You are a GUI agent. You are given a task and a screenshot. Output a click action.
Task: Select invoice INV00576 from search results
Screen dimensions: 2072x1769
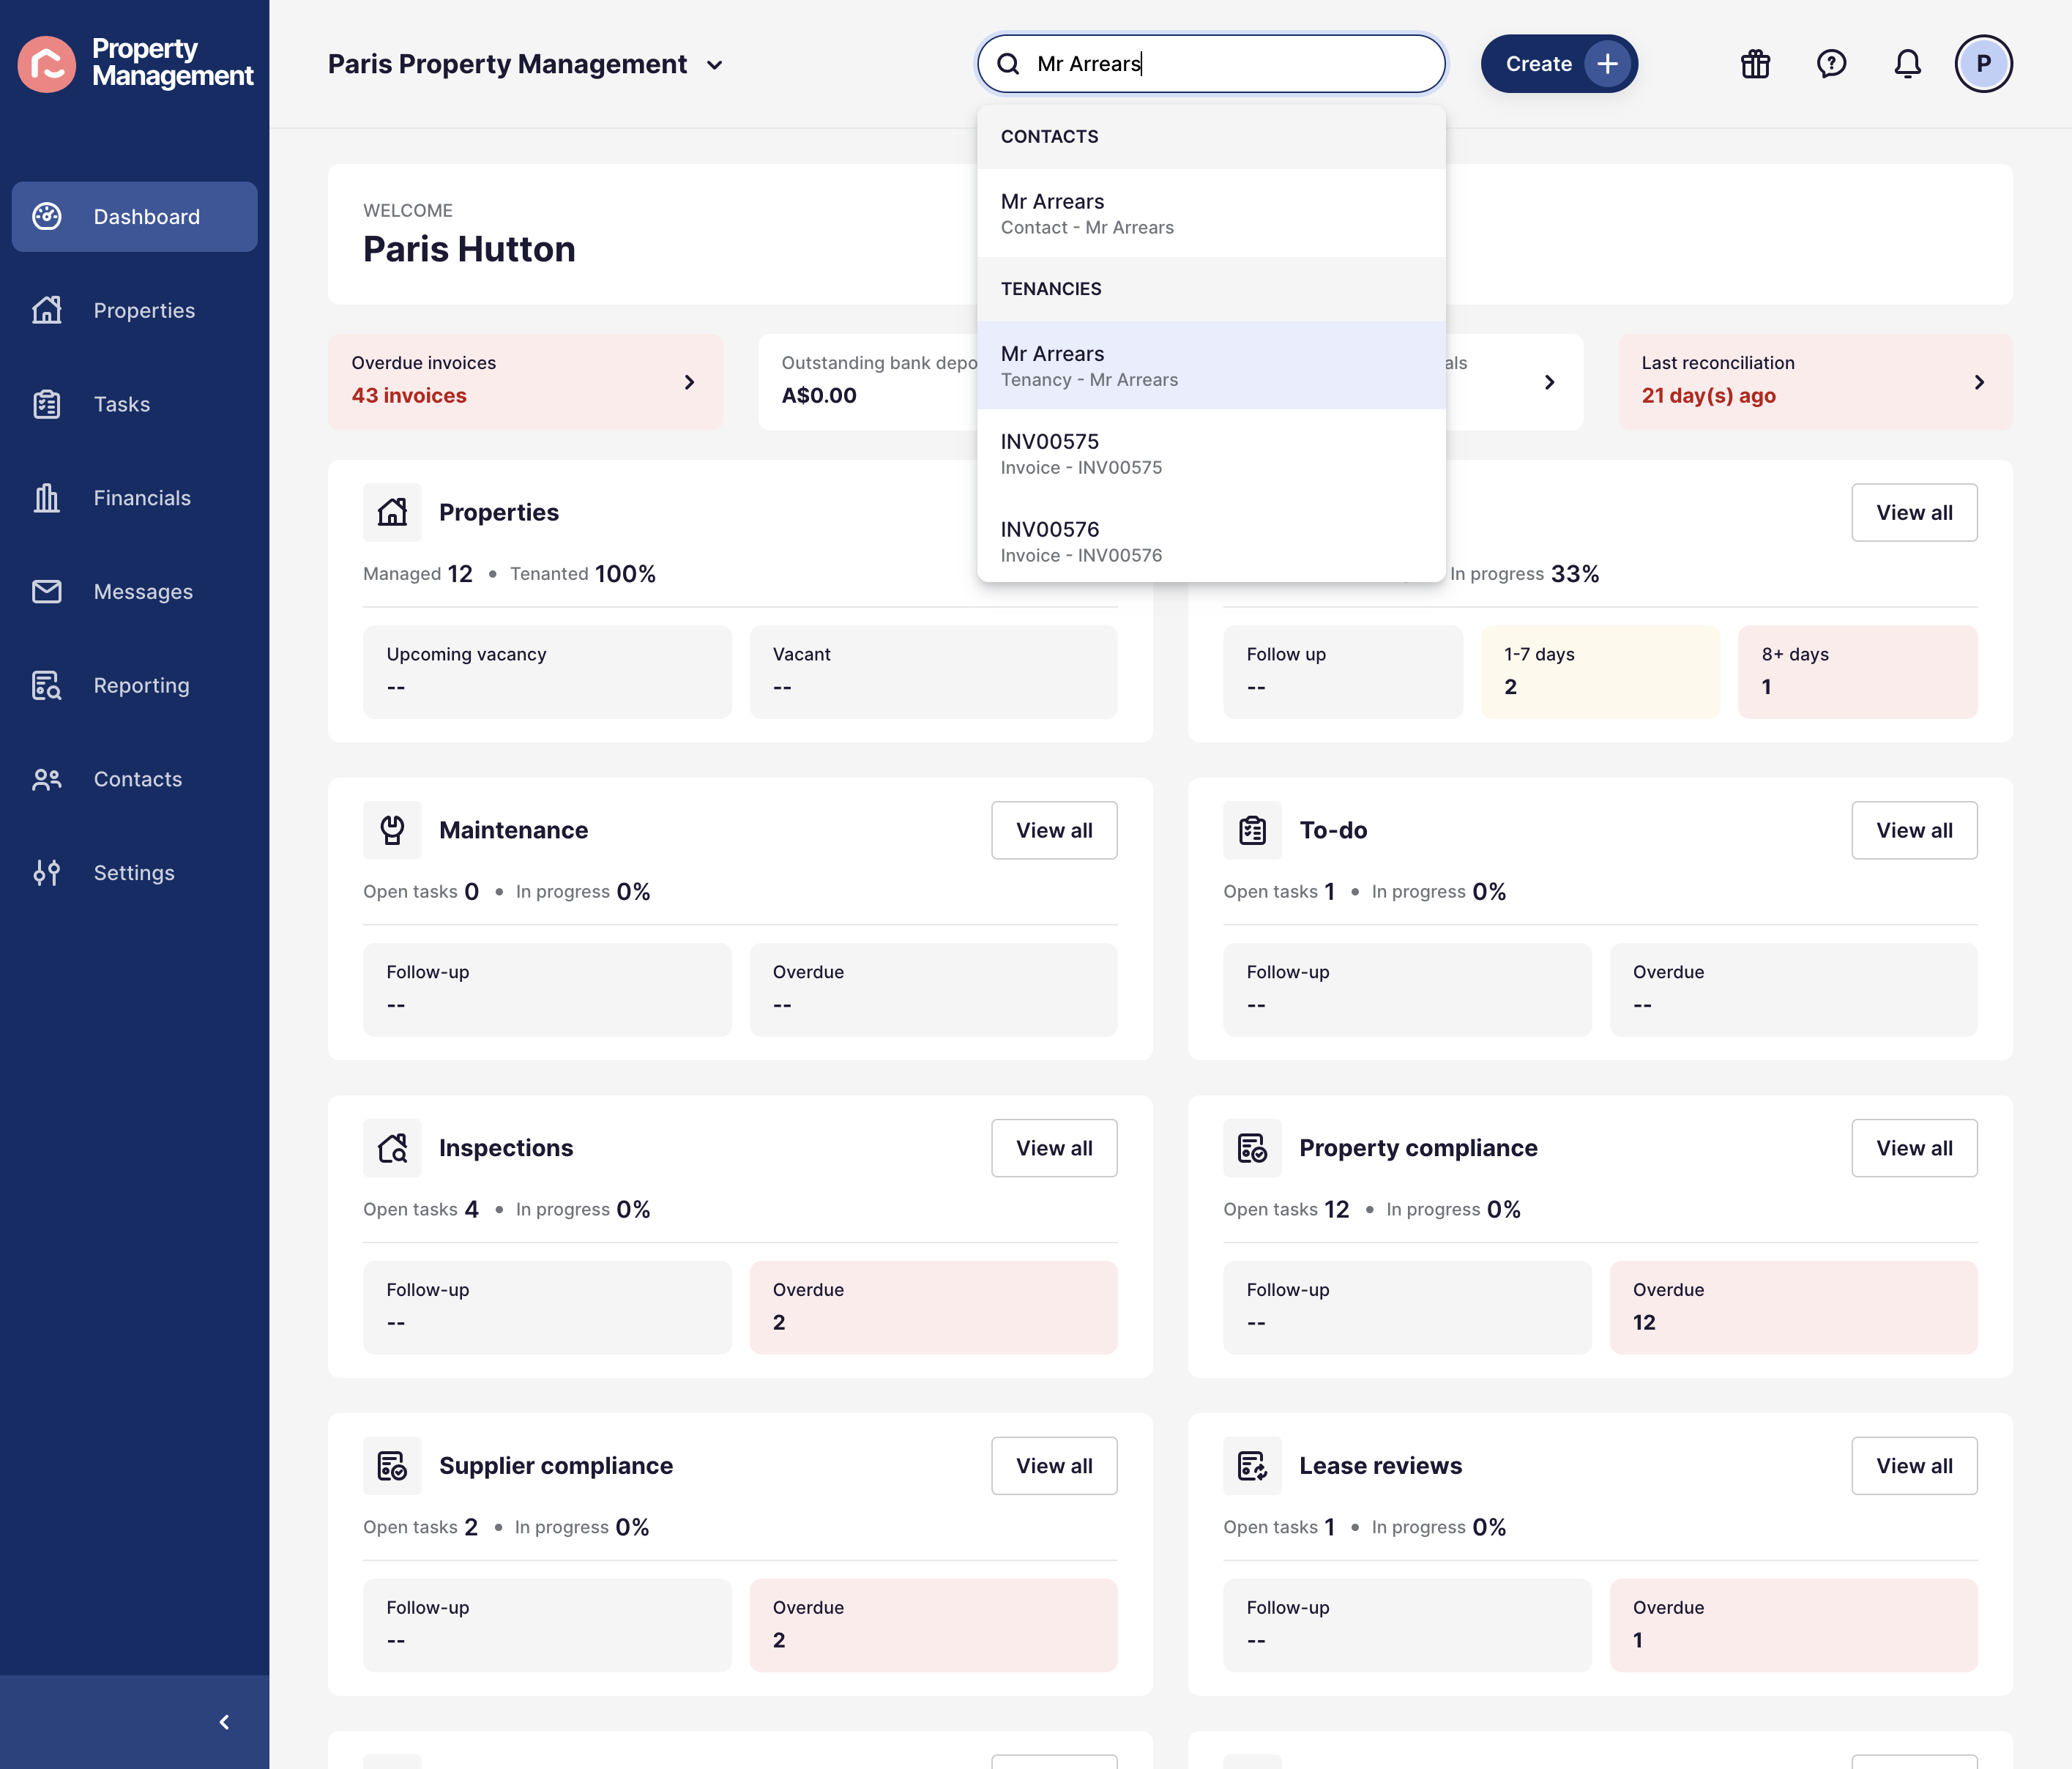pos(1211,541)
